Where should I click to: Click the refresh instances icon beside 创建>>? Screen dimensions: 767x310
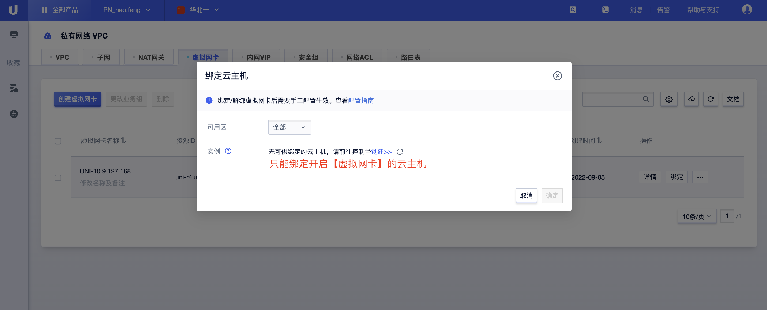tap(400, 152)
